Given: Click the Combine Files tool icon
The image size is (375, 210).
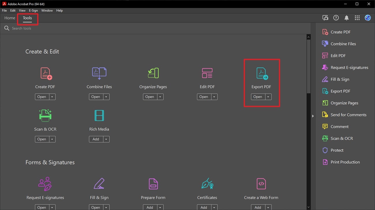Looking at the screenshot, I should (99, 74).
